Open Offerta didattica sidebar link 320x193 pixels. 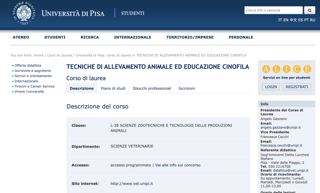[x=28, y=66]
